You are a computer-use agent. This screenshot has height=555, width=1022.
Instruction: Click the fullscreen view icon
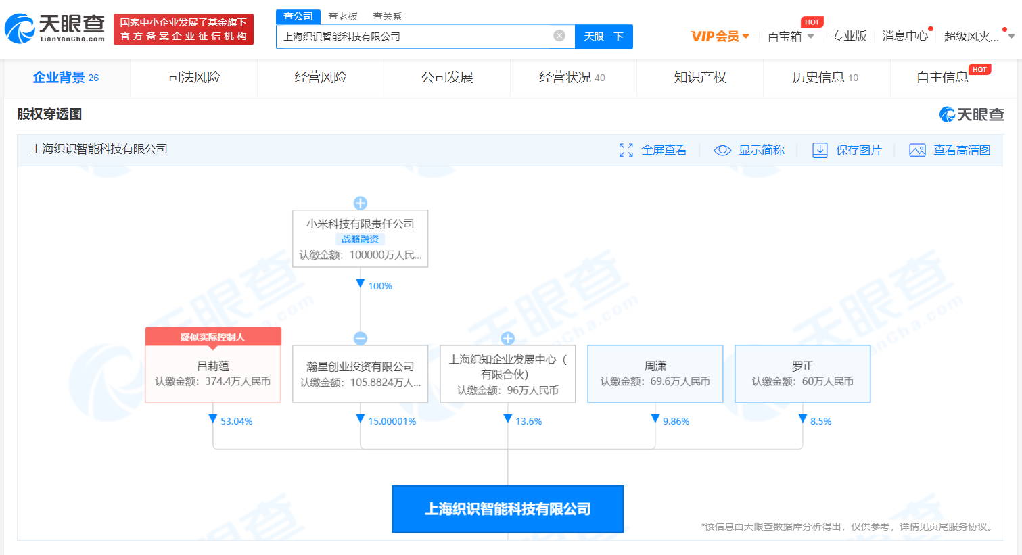626,150
